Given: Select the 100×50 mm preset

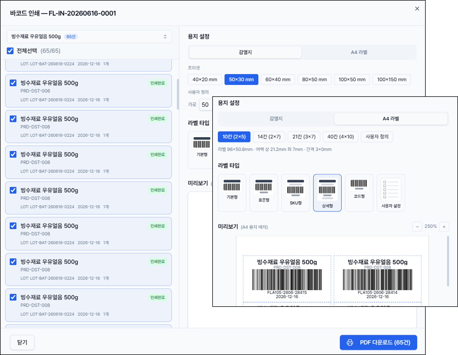Looking at the screenshot, I should (x=352, y=79).
